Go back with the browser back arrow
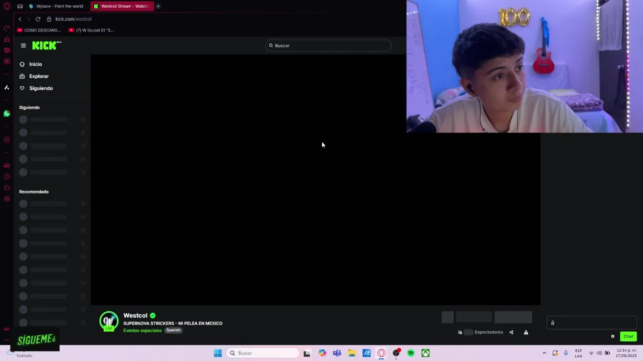This screenshot has height=361, width=643. (20, 19)
